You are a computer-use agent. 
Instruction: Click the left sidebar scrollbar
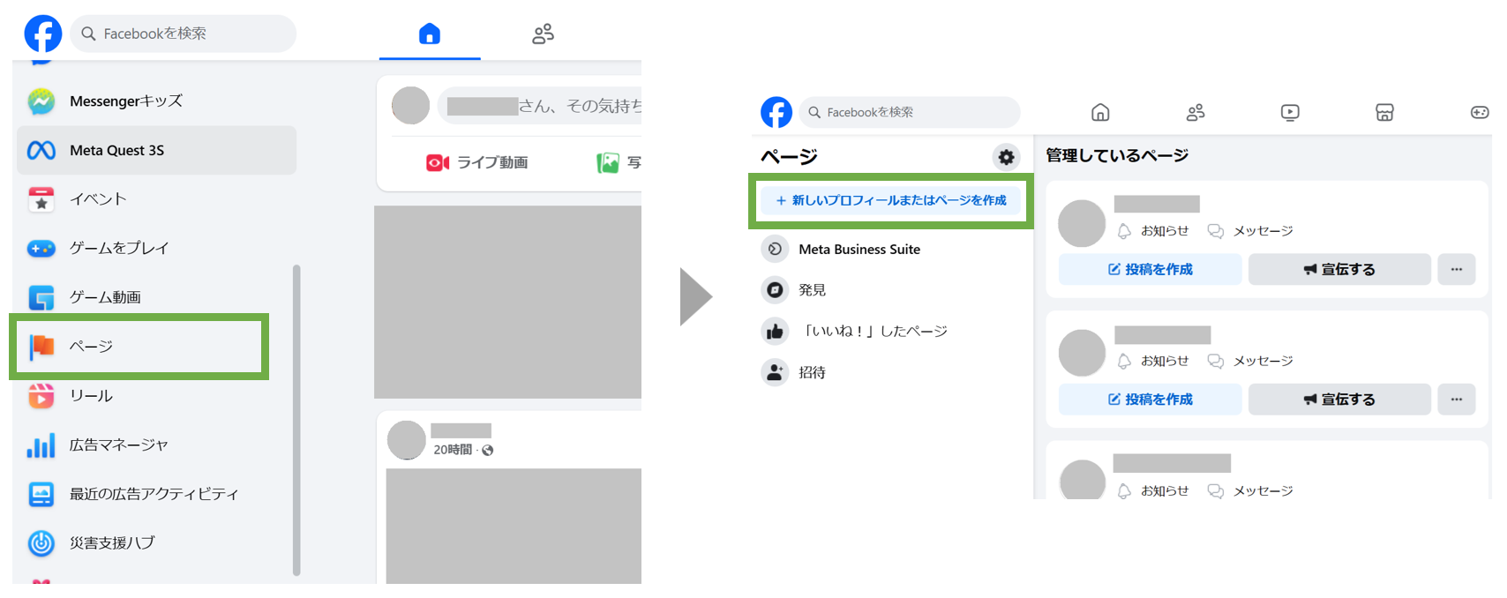296,420
